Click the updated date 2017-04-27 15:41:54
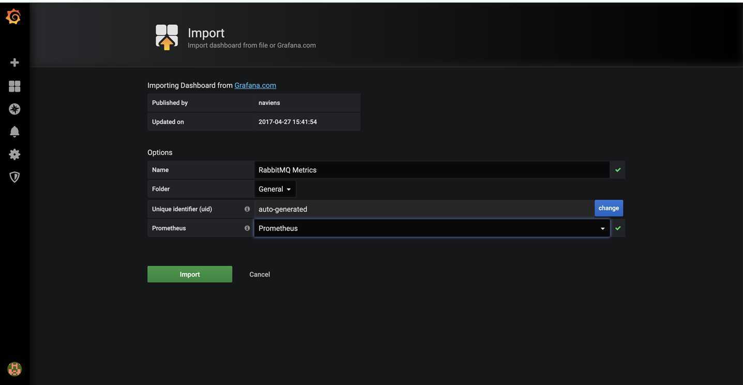Viewport: 743px width, 385px height. [x=288, y=122]
